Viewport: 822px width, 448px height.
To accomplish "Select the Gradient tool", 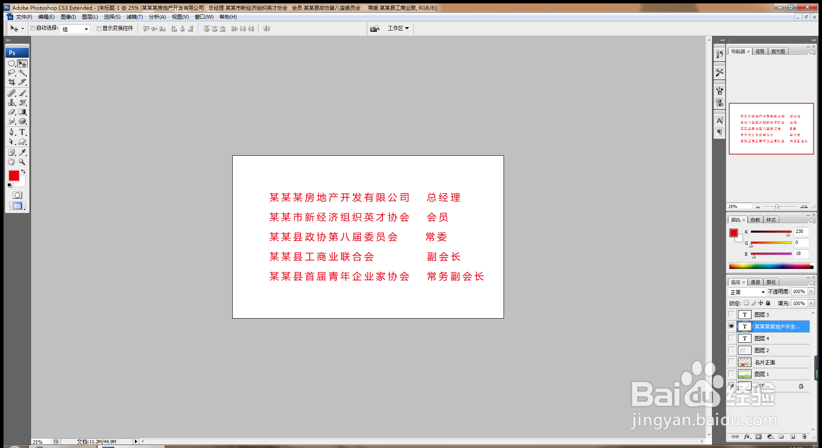I will pyautogui.click(x=23, y=112).
